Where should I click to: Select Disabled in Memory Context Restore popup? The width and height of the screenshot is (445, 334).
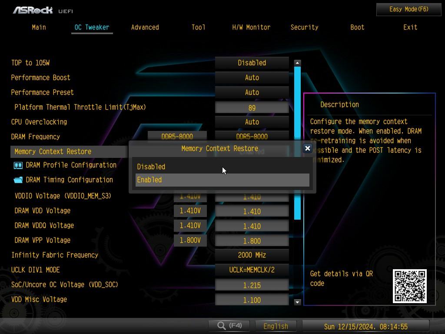pos(222,167)
